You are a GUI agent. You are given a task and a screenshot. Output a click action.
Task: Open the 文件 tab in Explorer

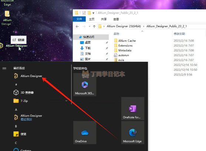pyautogui.click(x=79, y=19)
